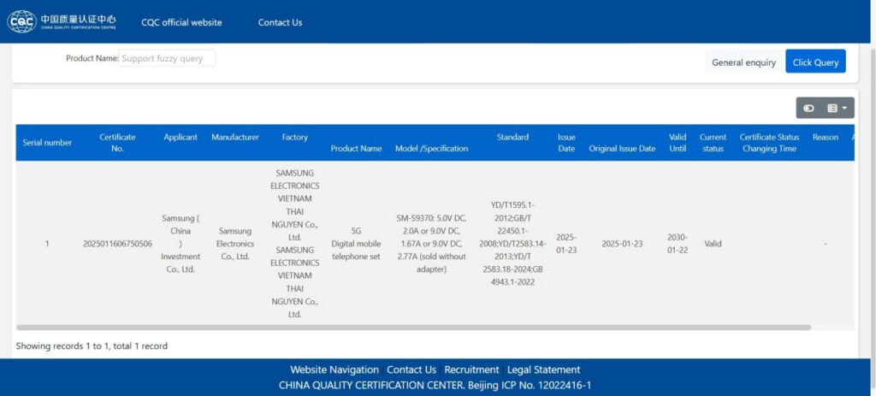The height and width of the screenshot is (396, 876).
Task: Click the Valid current status cell
Action: pos(713,244)
